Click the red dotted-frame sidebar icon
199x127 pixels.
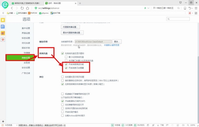click(3, 40)
